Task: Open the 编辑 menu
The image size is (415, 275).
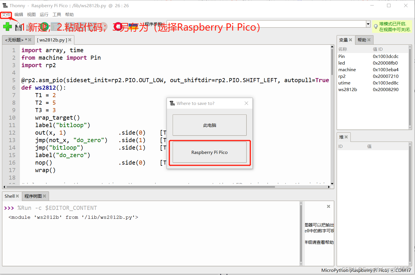Action: tap(19, 15)
